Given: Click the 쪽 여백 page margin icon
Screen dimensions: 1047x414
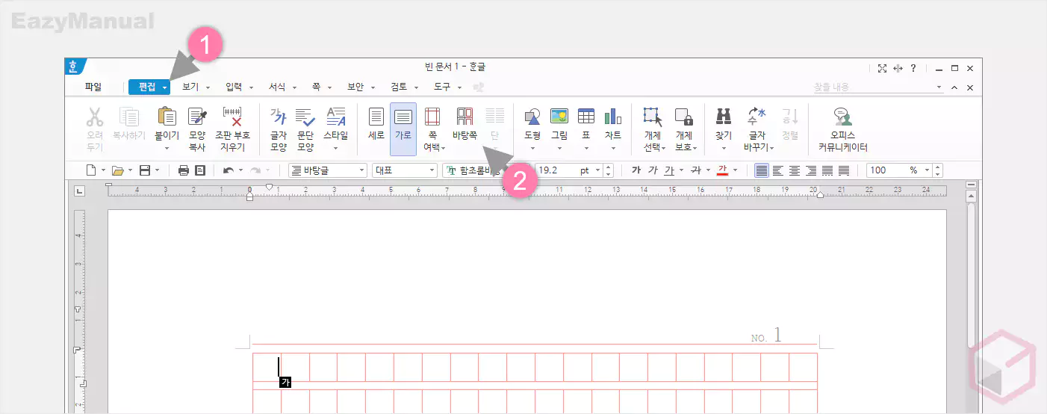Looking at the screenshot, I should (x=432, y=117).
